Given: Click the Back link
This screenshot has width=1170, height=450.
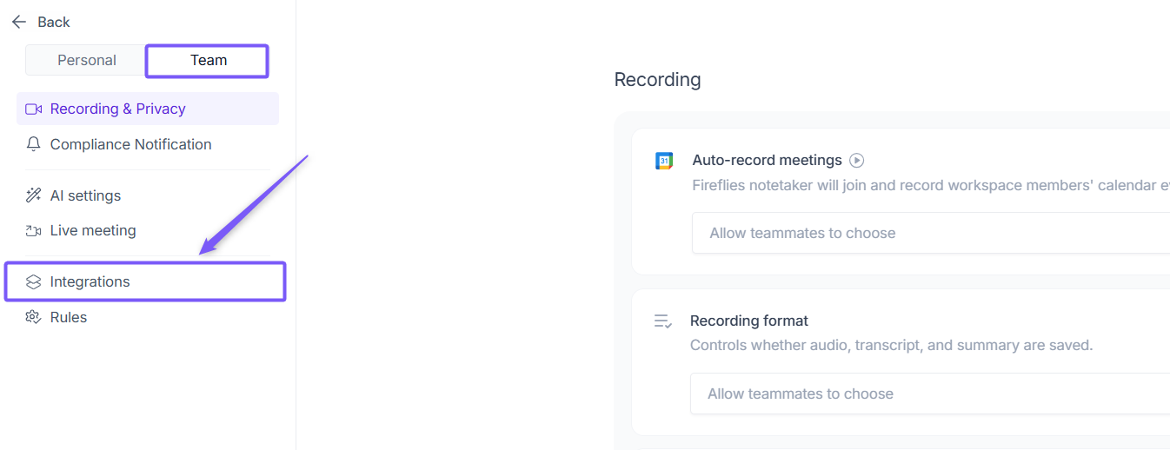Looking at the screenshot, I should [54, 22].
